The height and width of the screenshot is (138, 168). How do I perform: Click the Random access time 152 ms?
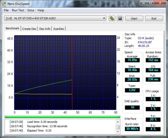pyautogui.click(x=153, y=60)
